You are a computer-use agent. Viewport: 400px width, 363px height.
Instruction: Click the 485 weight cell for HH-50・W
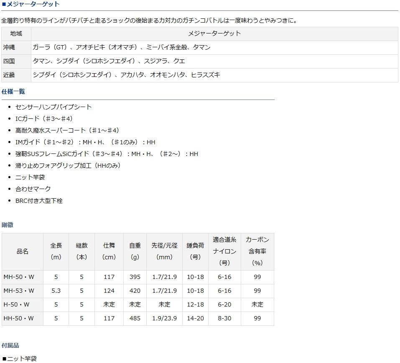pyautogui.click(x=135, y=318)
